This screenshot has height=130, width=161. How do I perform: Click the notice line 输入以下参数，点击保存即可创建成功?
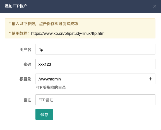(45, 24)
